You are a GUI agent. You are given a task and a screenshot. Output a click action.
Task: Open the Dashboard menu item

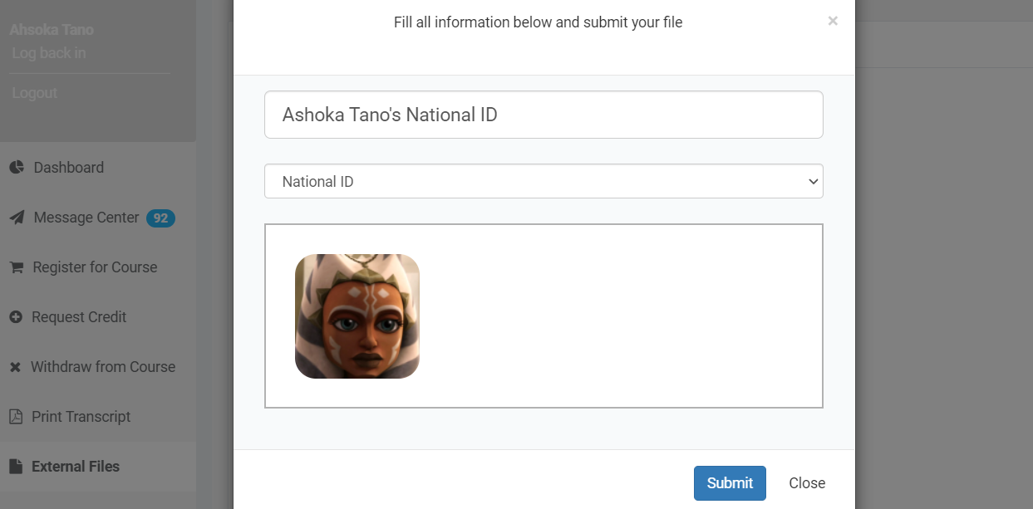click(x=68, y=168)
